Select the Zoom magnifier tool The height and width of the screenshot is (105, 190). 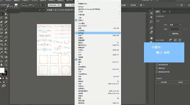coord(6,65)
